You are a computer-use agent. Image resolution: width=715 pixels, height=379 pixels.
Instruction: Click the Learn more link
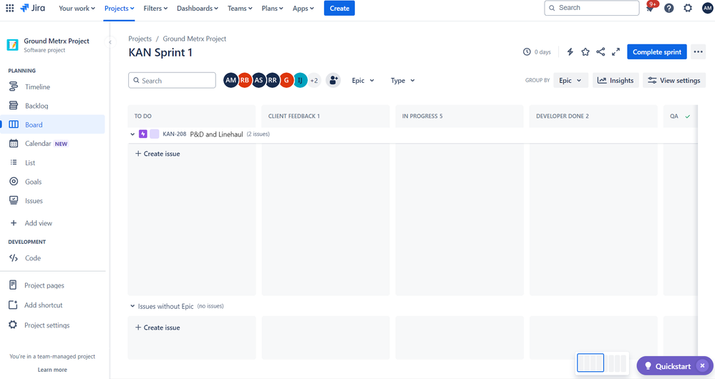point(52,370)
